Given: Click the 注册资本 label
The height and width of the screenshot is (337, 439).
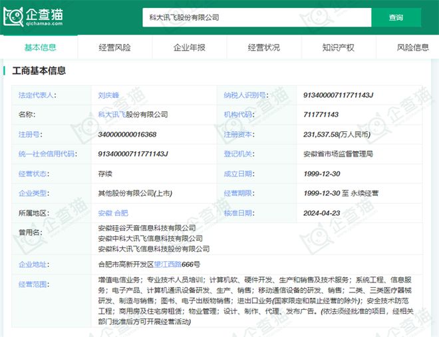Looking at the screenshot, I should (239, 135).
